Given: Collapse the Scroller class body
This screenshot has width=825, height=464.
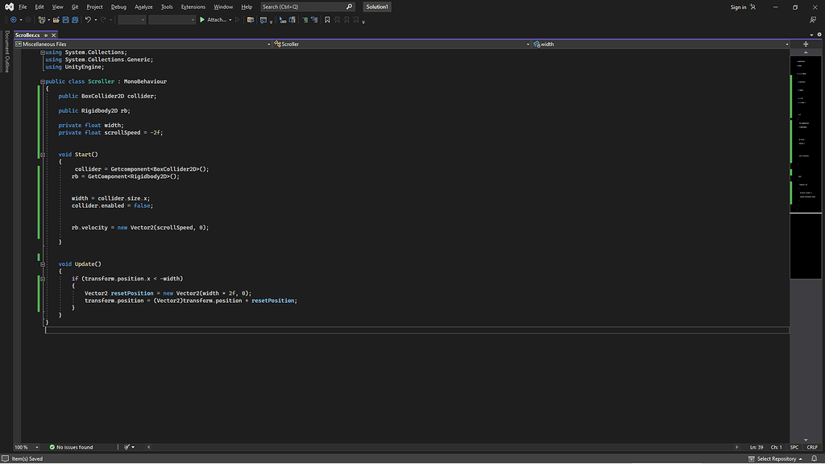Looking at the screenshot, I should (41, 81).
